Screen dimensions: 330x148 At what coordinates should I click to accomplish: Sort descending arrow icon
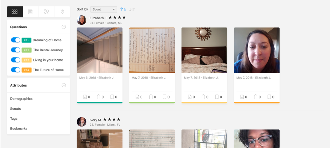coord(132,9)
